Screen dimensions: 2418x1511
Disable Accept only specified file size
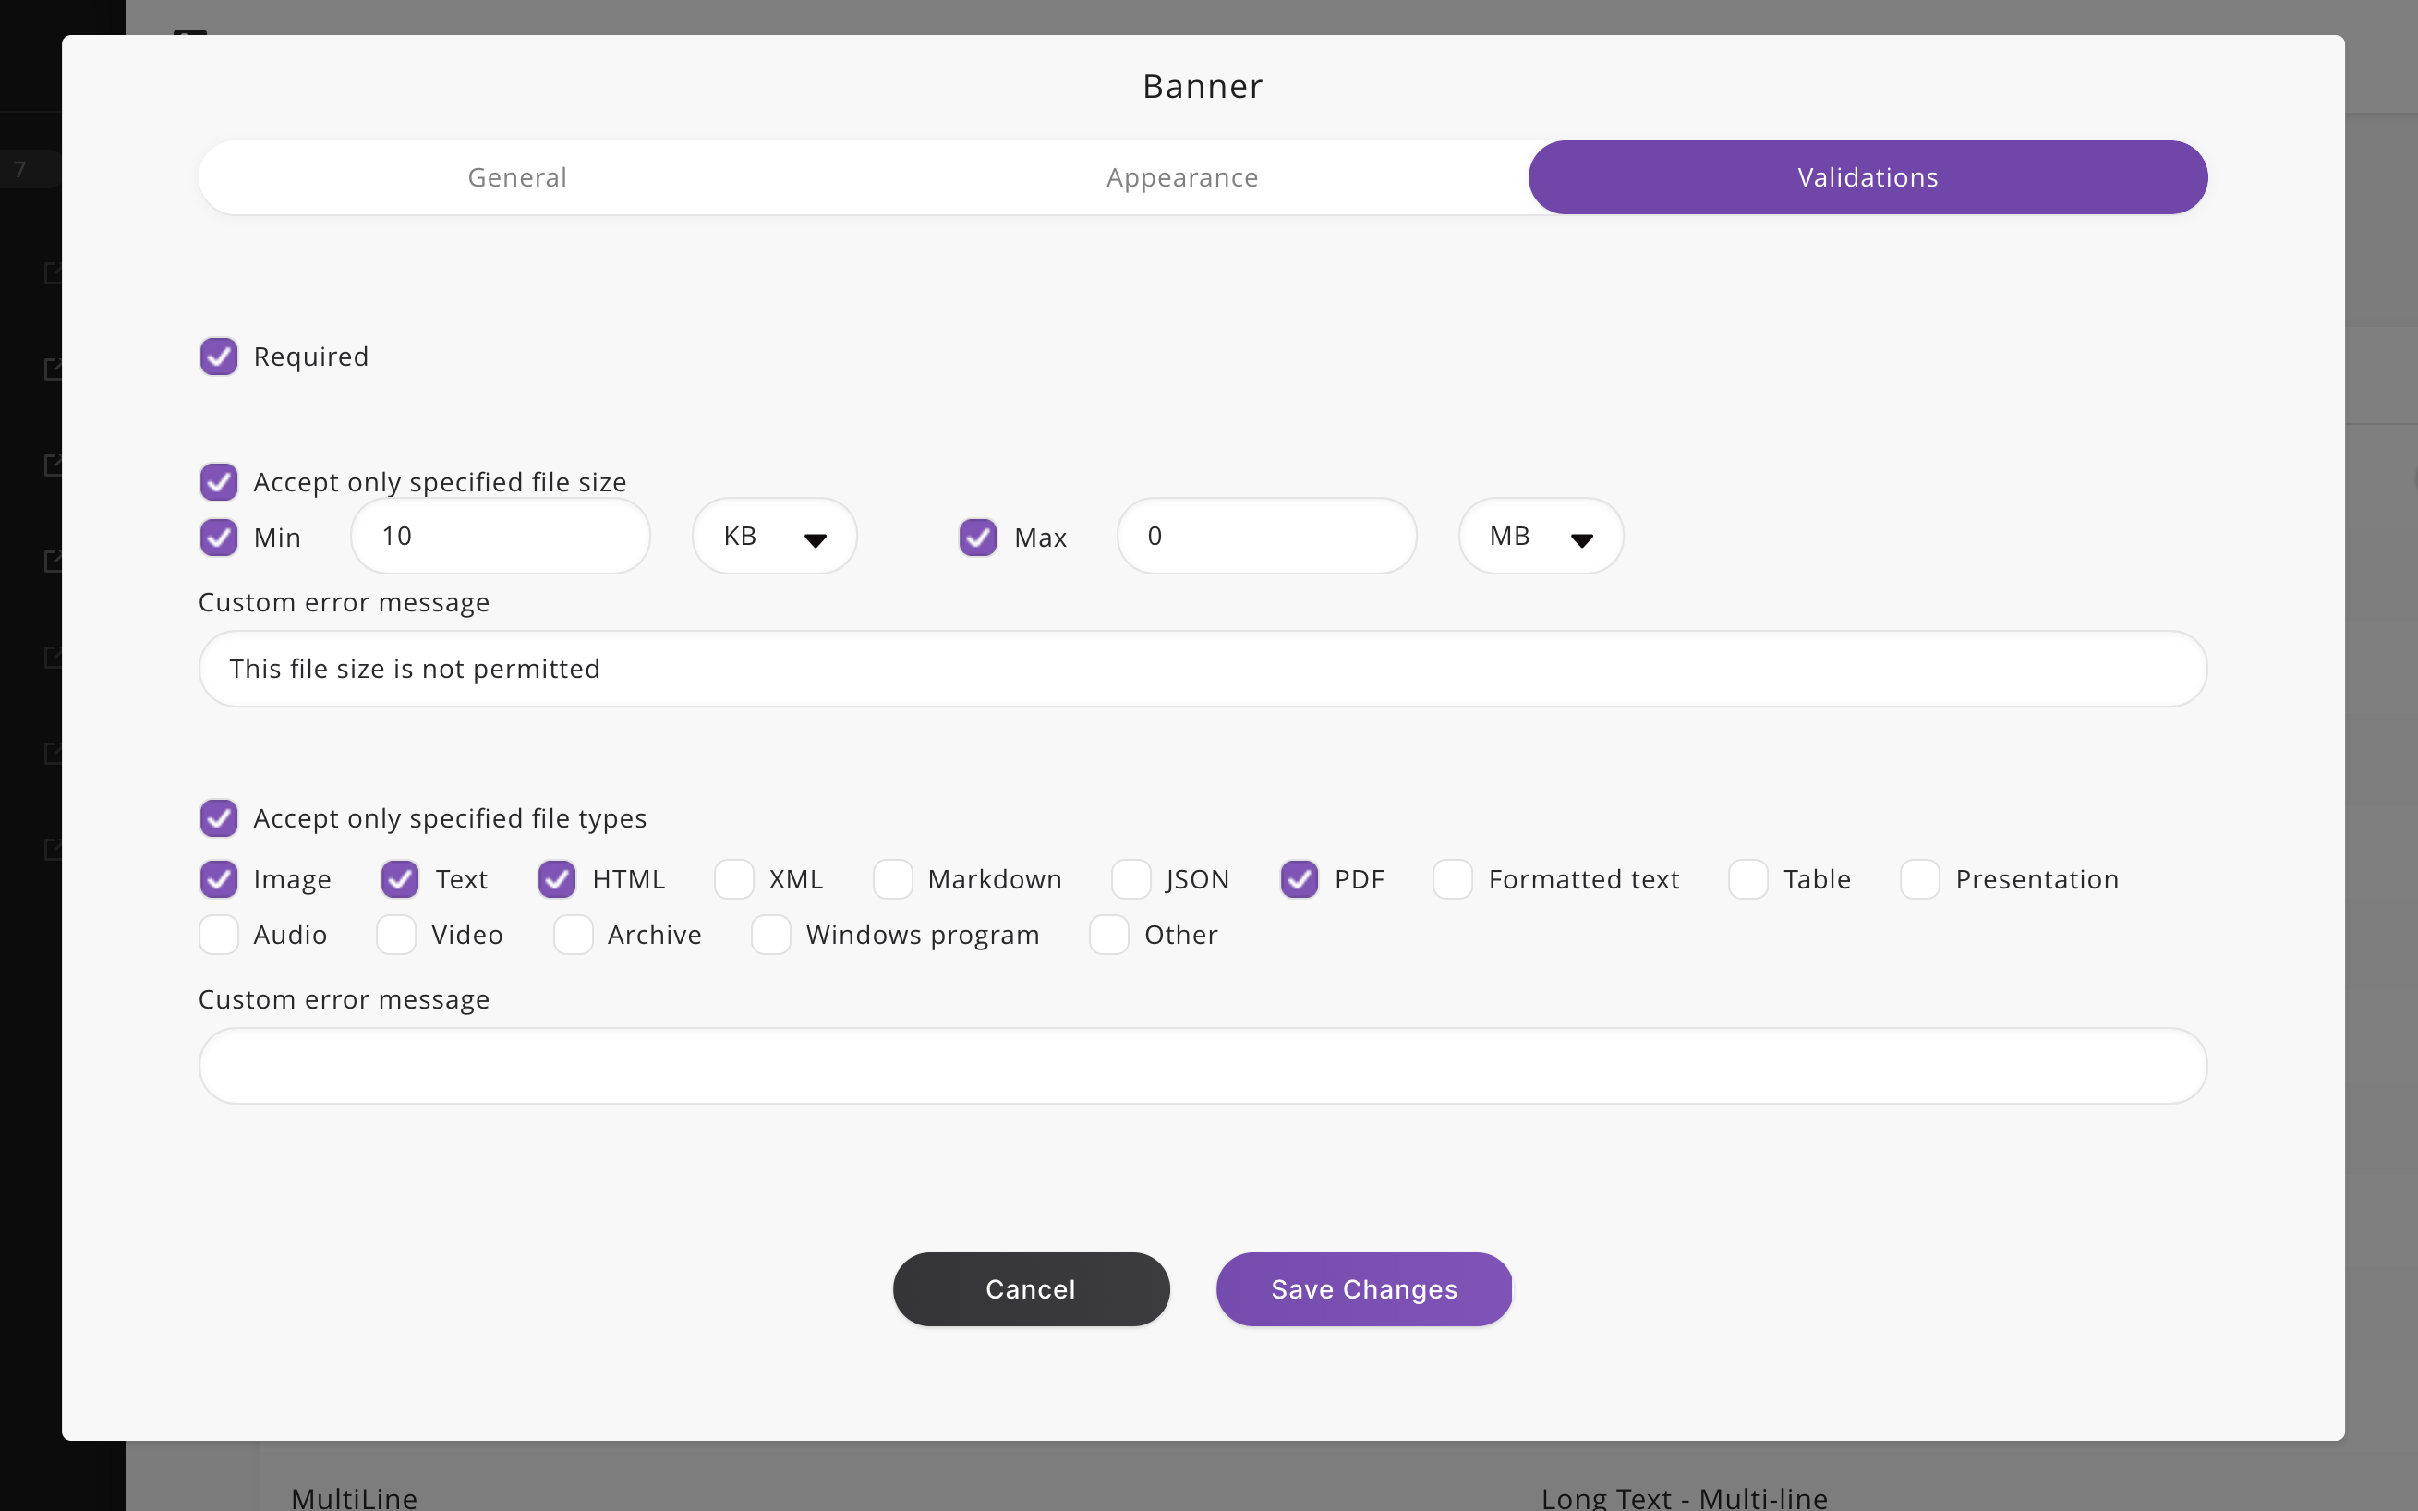coord(218,480)
